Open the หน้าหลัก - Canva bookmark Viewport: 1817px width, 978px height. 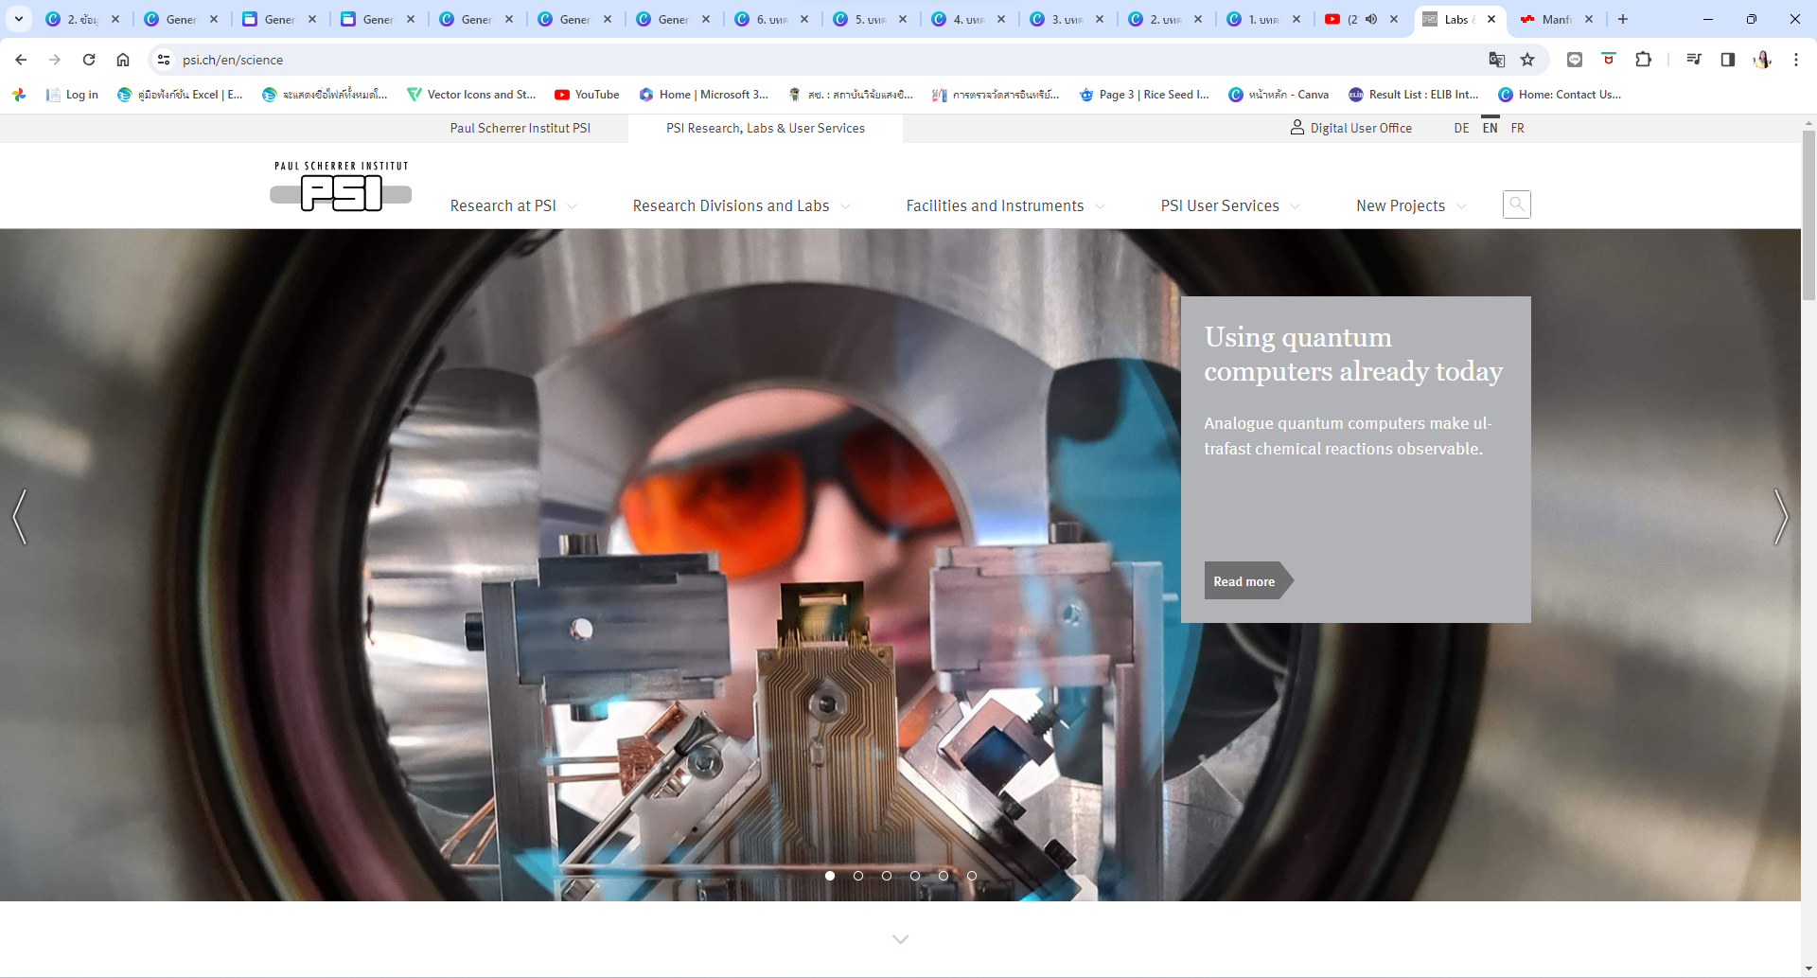click(1279, 95)
